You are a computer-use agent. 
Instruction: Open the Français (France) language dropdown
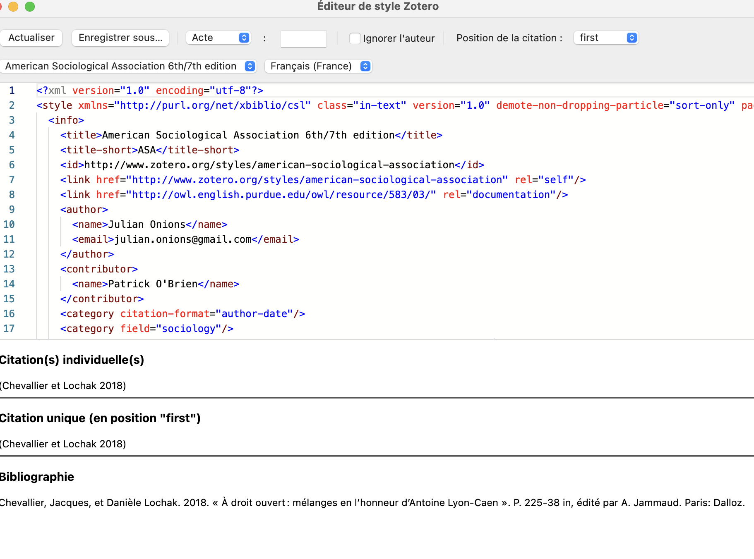(x=318, y=66)
